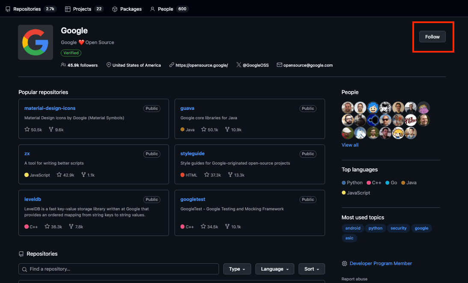Click the repo icon beside Repositories heading

pyautogui.click(x=21, y=254)
